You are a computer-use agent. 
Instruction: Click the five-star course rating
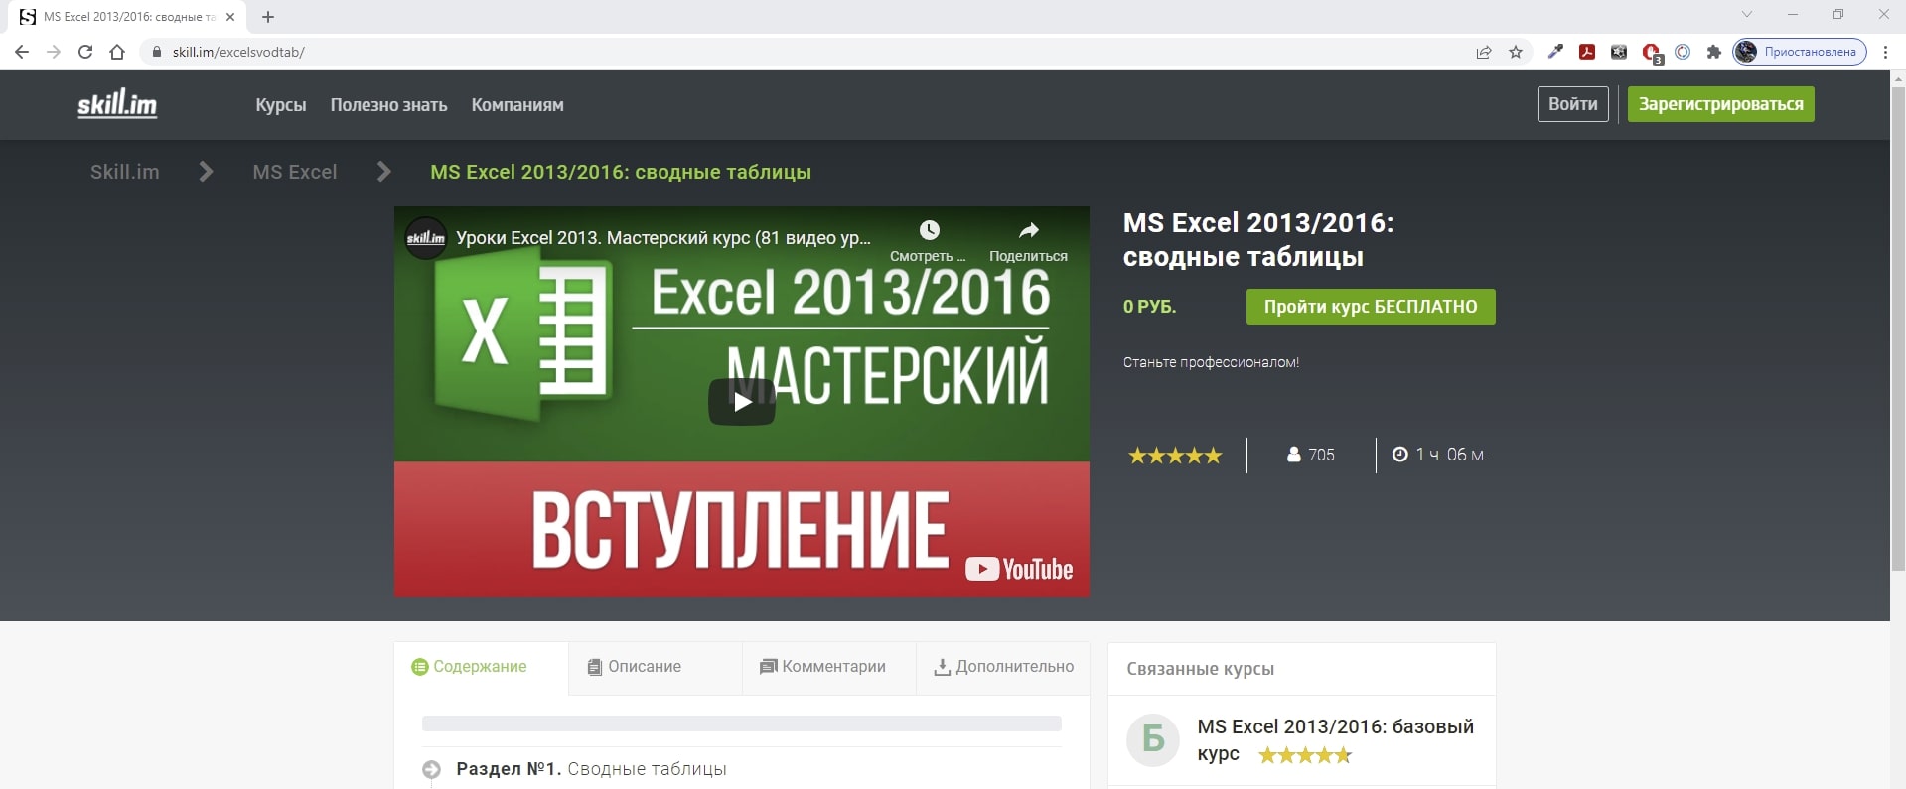coord(1175,456)
